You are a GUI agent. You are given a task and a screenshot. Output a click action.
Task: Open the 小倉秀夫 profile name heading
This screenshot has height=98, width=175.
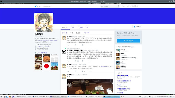pyautogui.click(x=39, y=34)
